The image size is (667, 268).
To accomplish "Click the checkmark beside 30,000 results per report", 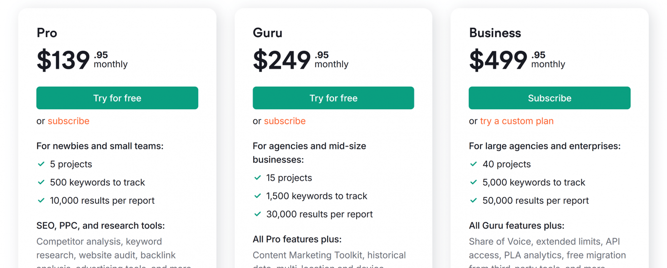I will 258,214.
